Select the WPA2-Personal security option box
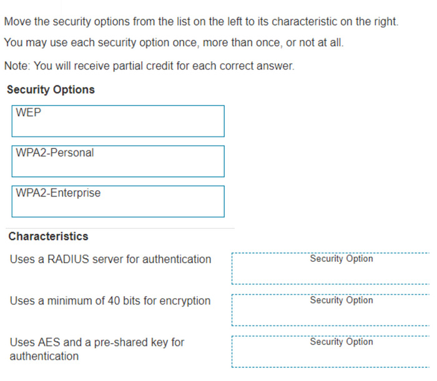437x381 pixels. pos(118,161)
